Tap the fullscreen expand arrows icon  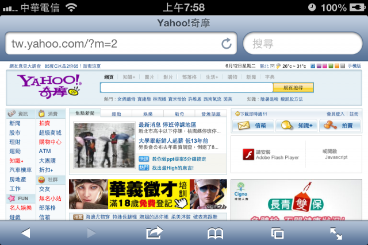[x=336, y=234]
